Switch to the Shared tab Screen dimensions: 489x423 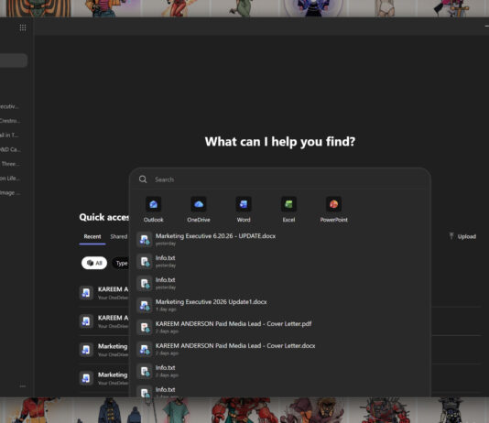click(x=118, y=236)
